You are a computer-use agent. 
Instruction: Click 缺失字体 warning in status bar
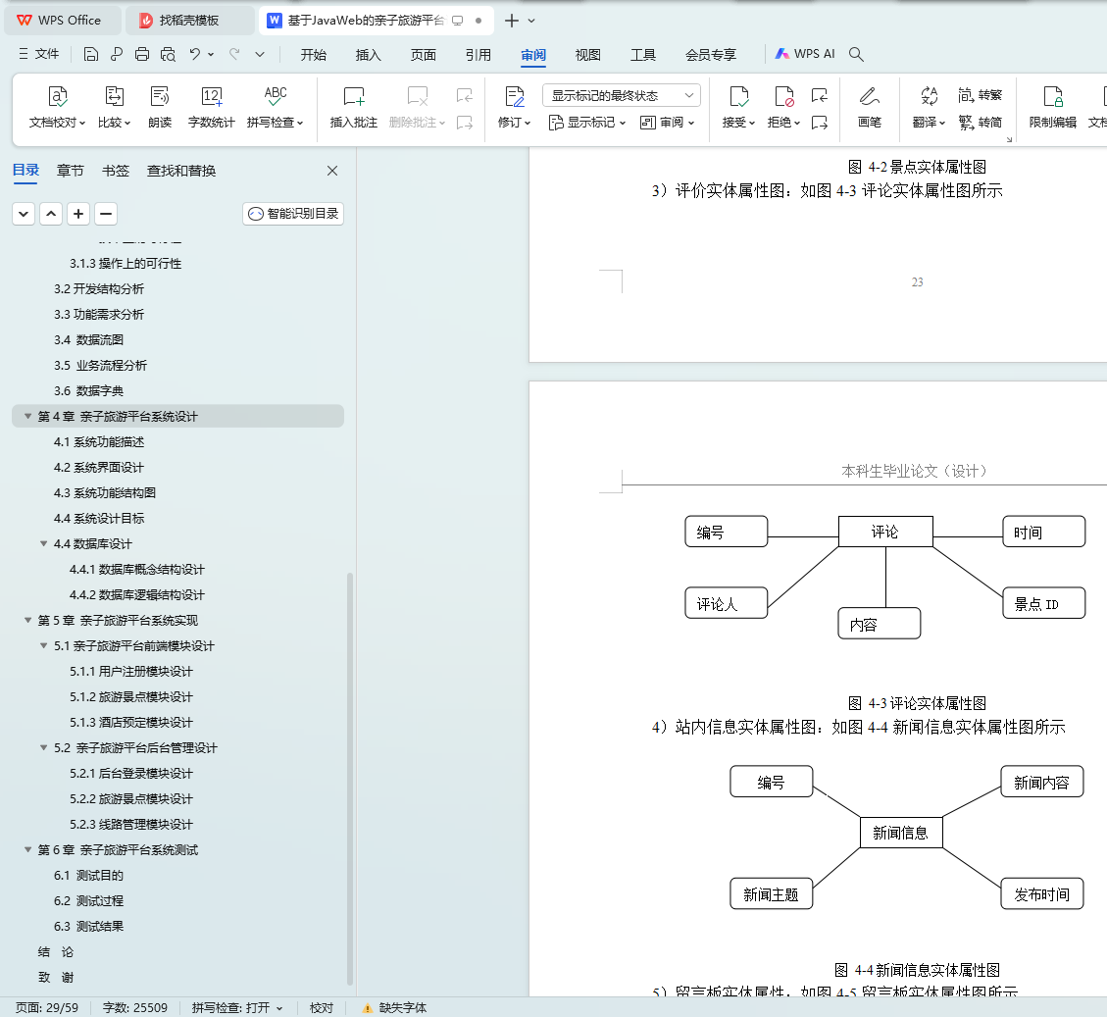394,1008
